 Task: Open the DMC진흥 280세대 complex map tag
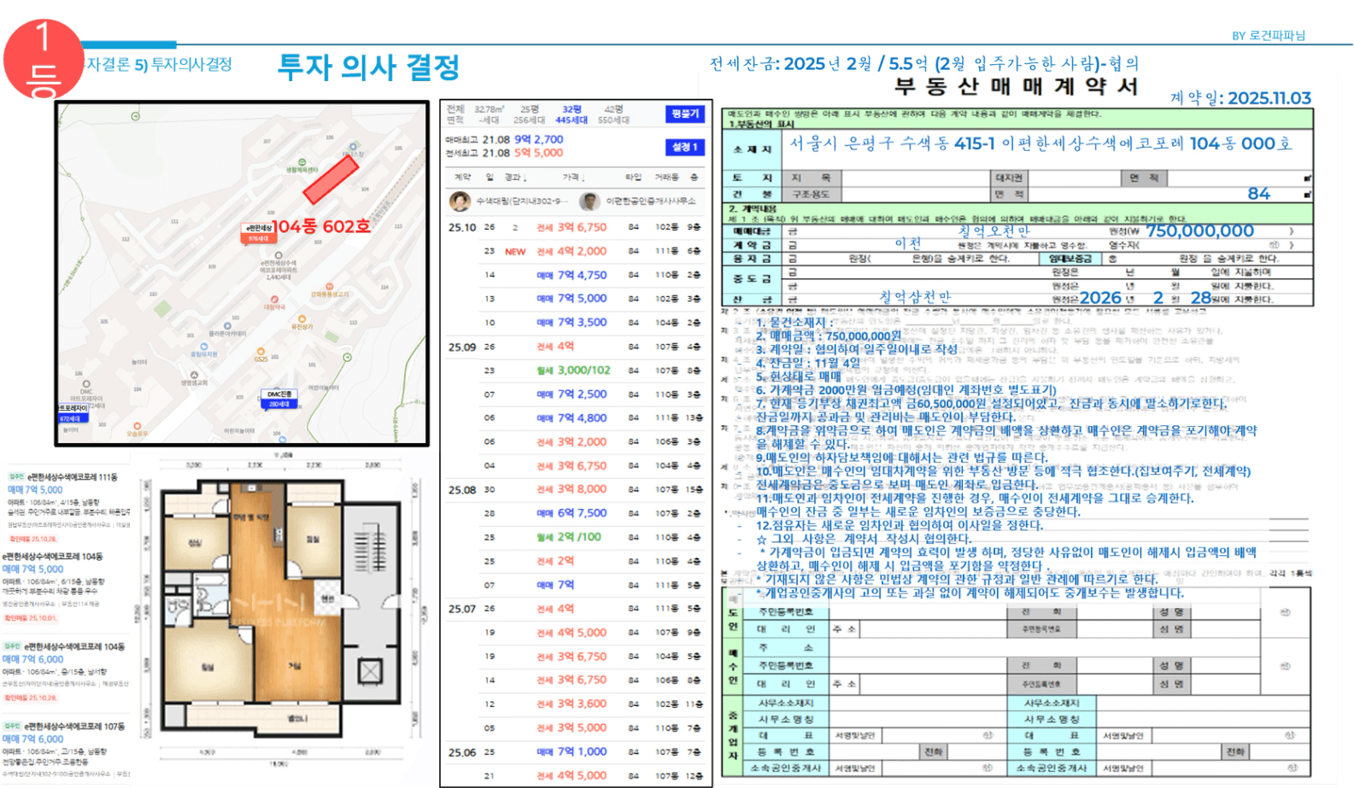tap(280, 399)
